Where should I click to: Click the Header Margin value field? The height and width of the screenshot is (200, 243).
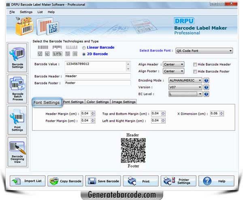point(86,114)
